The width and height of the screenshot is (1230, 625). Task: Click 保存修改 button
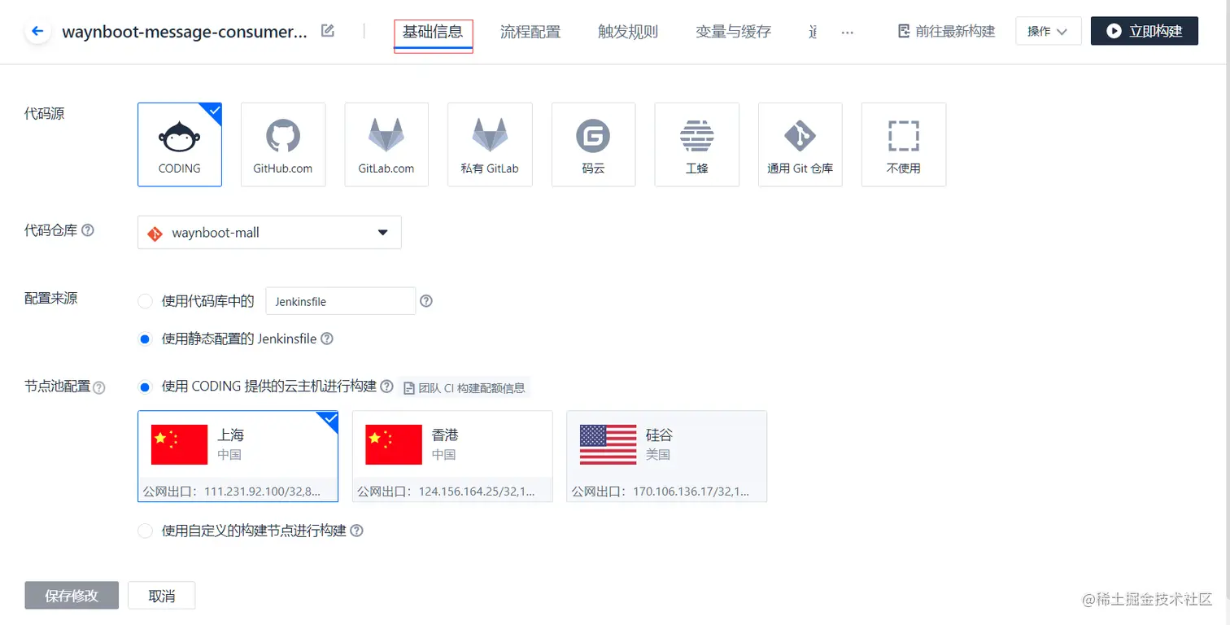(x=72, y=595)
